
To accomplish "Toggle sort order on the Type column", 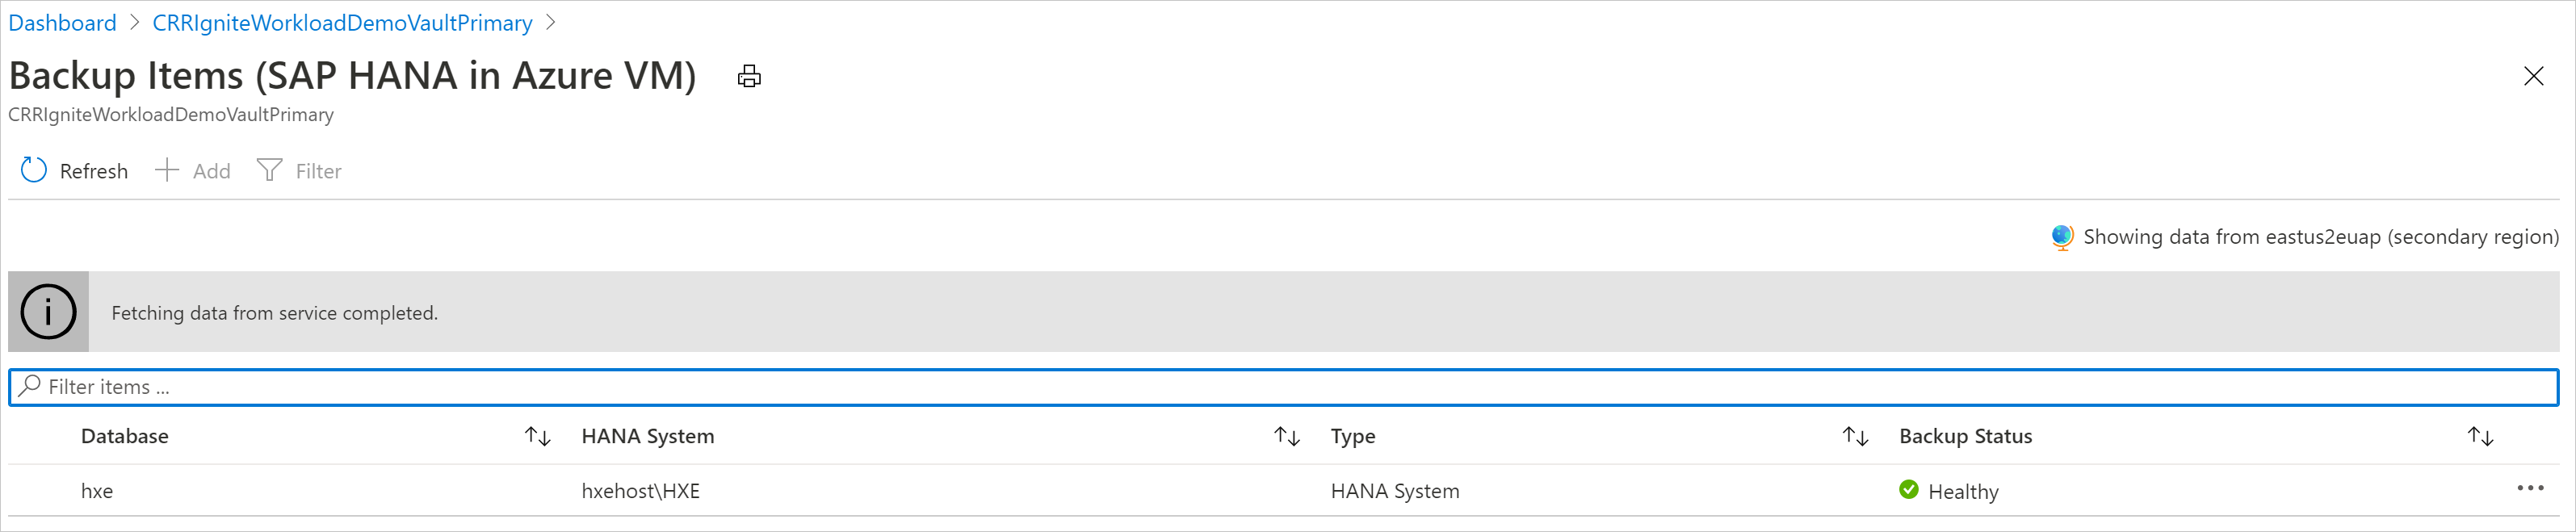I will pos(1855,436).
